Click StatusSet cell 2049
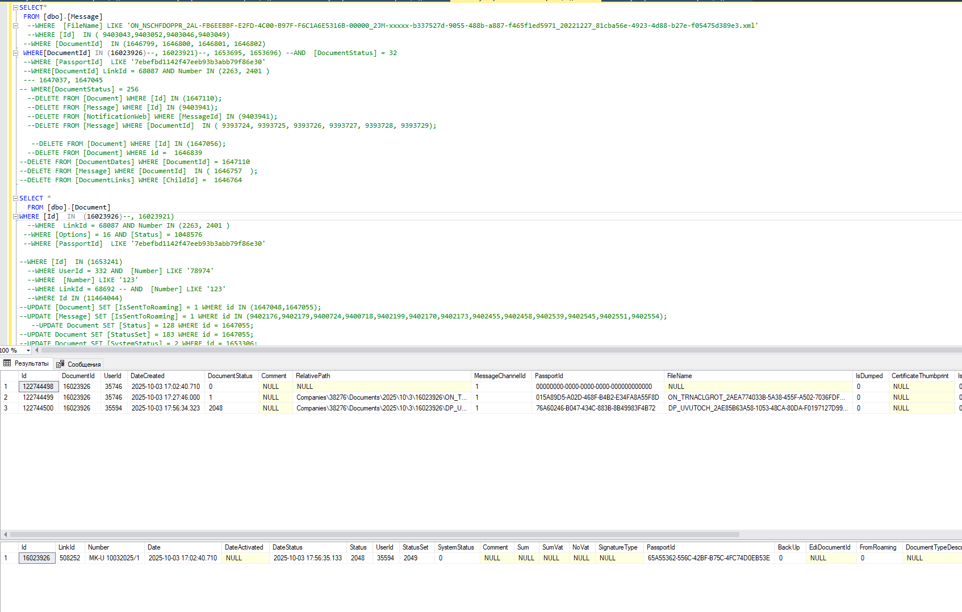Viewport: 962px width, 612px height. click(417, 558)
